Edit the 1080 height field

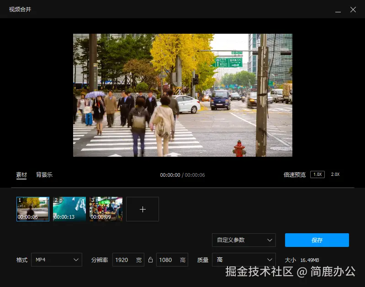(x=172, y=260)
